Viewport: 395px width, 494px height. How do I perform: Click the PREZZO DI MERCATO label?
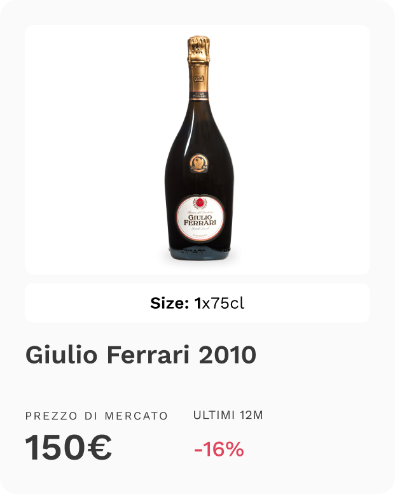pyautogui.click(x=97, y=416)
